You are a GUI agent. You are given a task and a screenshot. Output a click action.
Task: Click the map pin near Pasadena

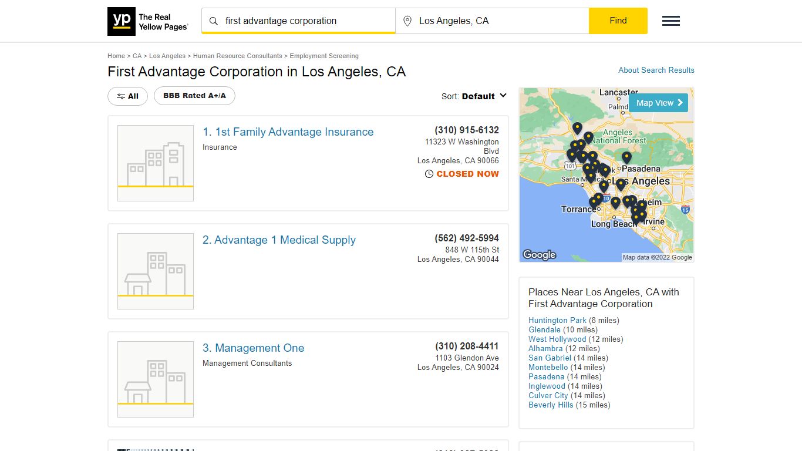[626, 157]
